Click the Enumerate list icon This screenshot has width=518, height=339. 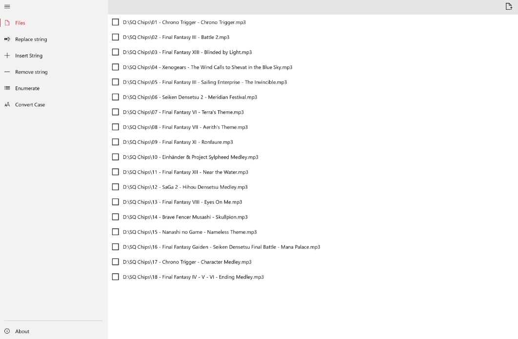(x=7, y=88)
